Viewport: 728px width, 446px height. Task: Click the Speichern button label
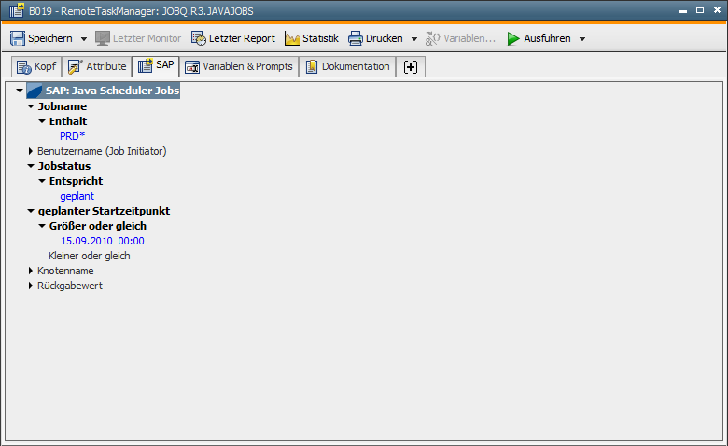pos(50,38)
